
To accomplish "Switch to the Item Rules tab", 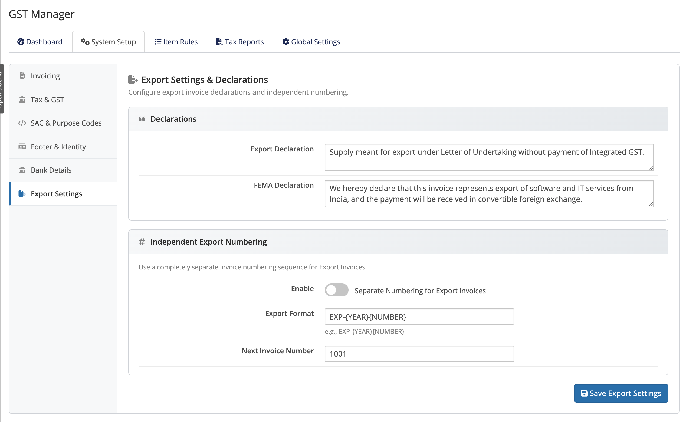I will click(176, 42).
